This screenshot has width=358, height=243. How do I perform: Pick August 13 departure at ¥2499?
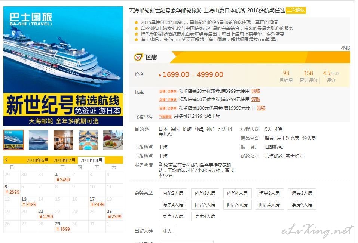(29, 202)
